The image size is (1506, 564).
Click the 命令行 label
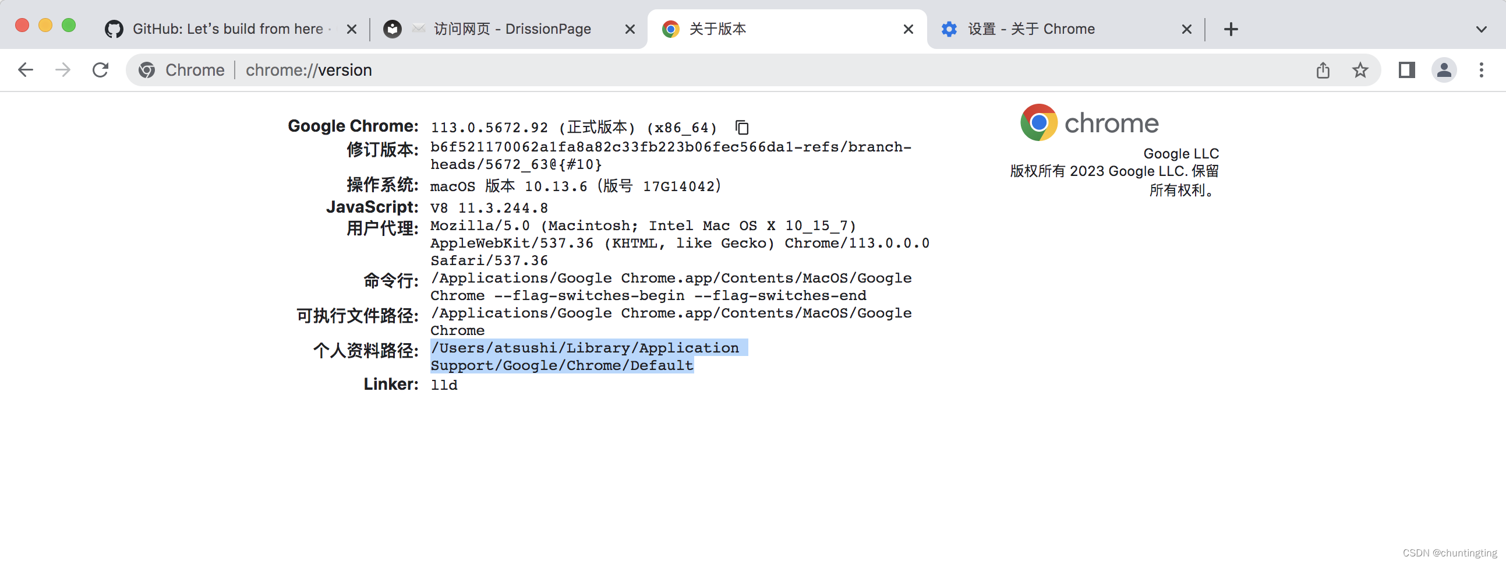(x=391, y=281)
